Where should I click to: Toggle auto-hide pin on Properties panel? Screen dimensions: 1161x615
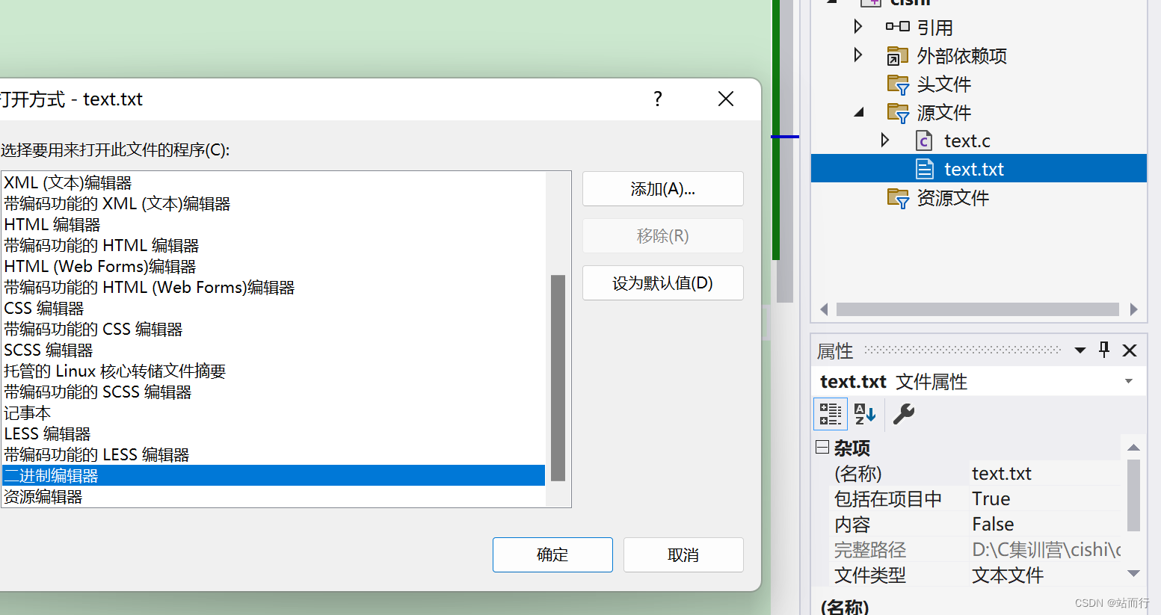pyautogui.click(x=1104, y=350)
